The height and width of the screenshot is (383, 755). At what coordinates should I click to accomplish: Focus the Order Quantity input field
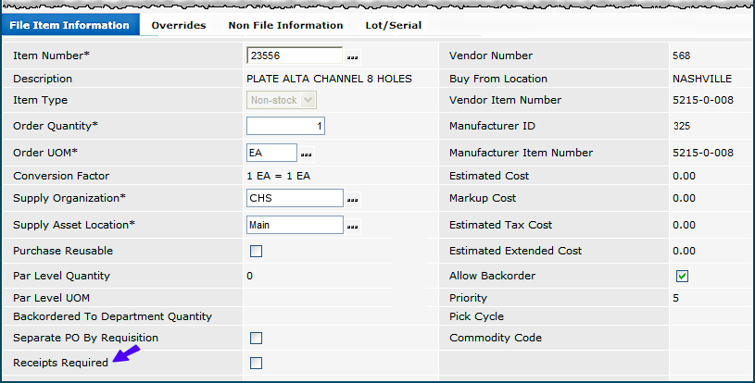click(x=285, y=126)
